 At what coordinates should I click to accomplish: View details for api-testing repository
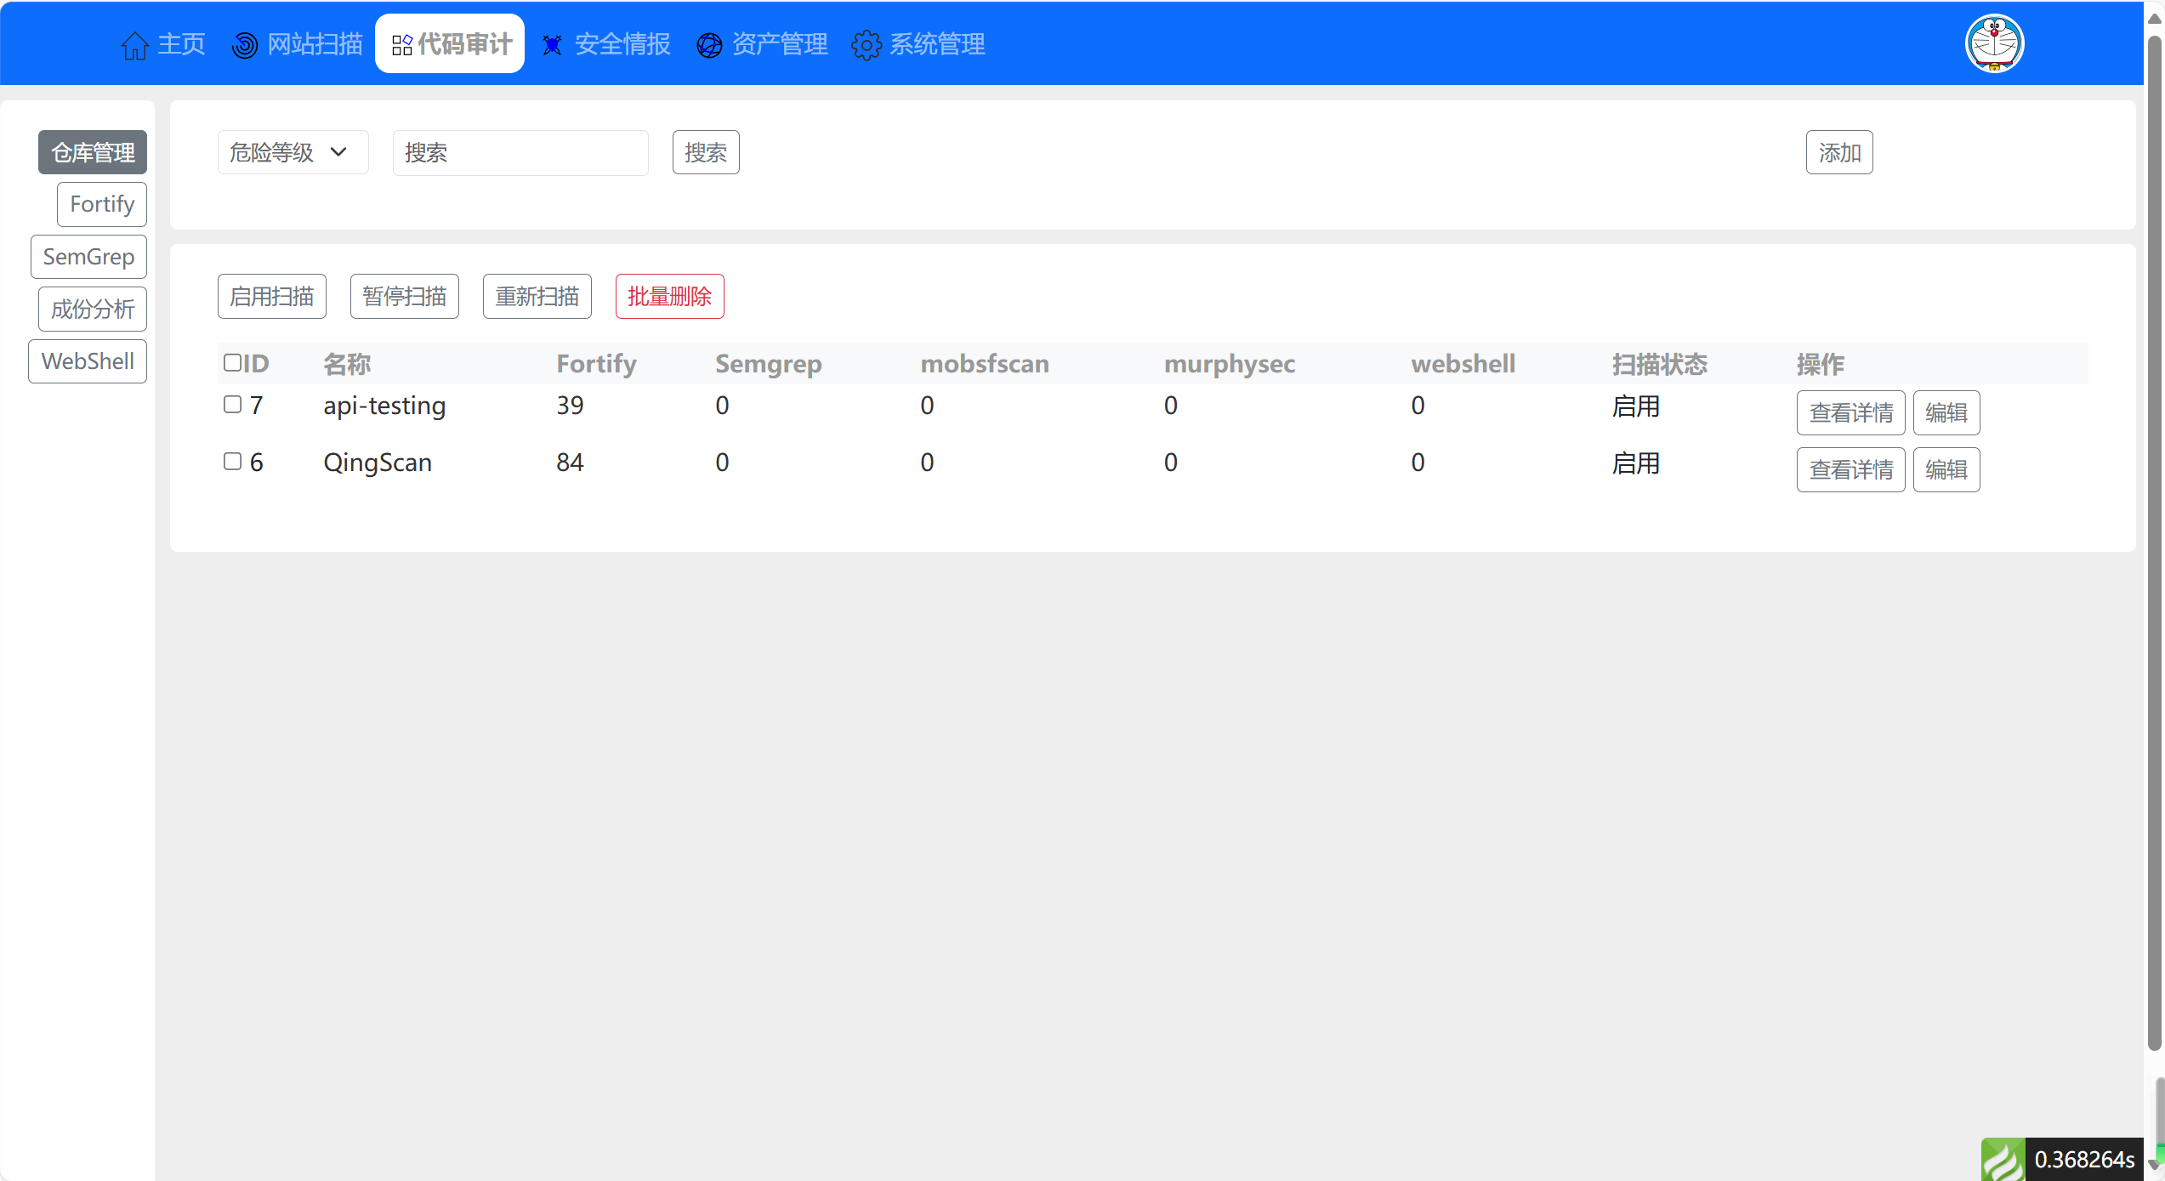point(1850,413)
